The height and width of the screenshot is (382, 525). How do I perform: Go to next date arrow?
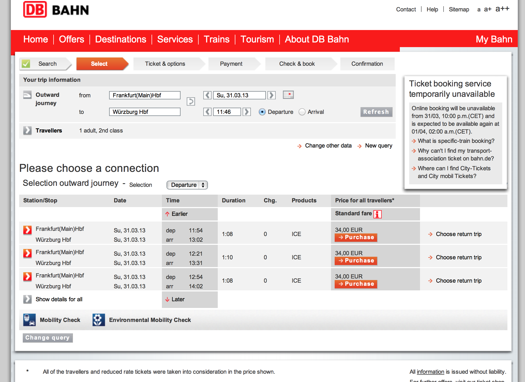[272, 95]
